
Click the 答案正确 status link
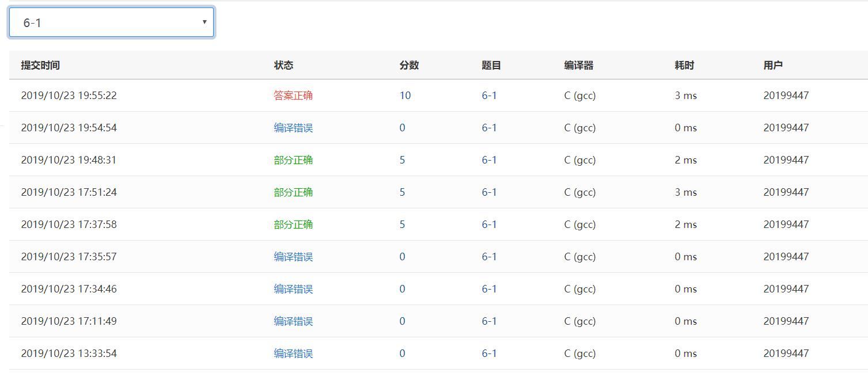293,96
